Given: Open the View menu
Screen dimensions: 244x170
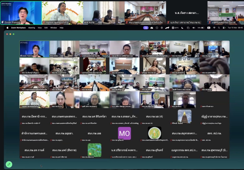Looking at the screenshot, I should click(40, 28).
